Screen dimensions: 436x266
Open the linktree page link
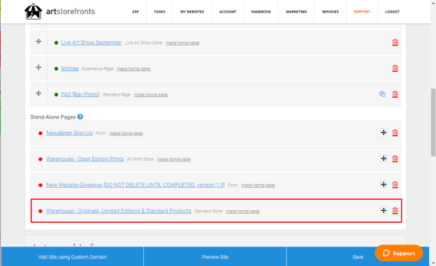(70, 68)
